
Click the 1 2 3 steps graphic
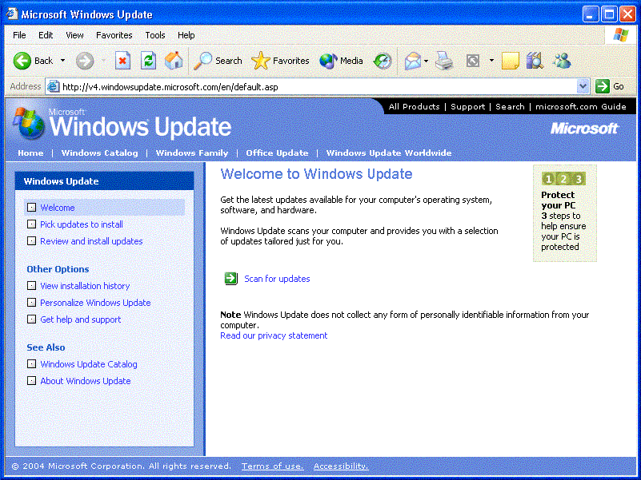563,179
